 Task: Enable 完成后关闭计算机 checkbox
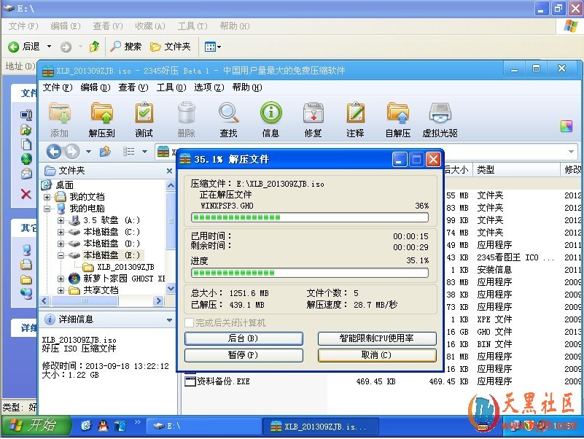coord(190,322)
